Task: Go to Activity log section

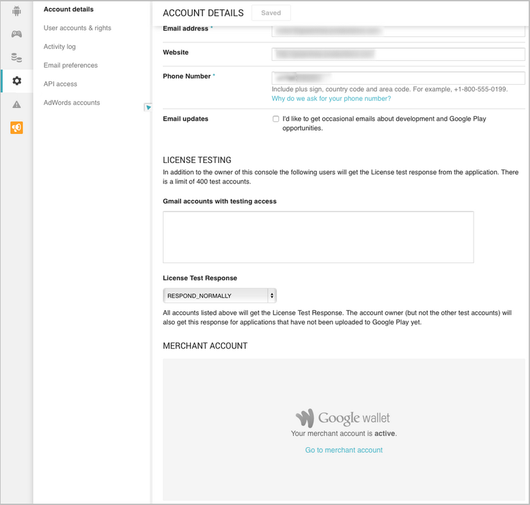Action: pos(60,46)
